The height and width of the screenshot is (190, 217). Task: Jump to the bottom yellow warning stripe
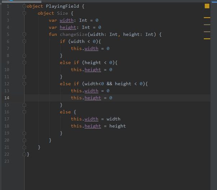click(x=207, y=39)
